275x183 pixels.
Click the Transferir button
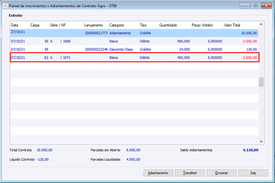190,173
